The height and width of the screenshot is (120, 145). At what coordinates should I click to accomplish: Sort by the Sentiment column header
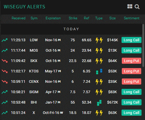click(132, 18)
